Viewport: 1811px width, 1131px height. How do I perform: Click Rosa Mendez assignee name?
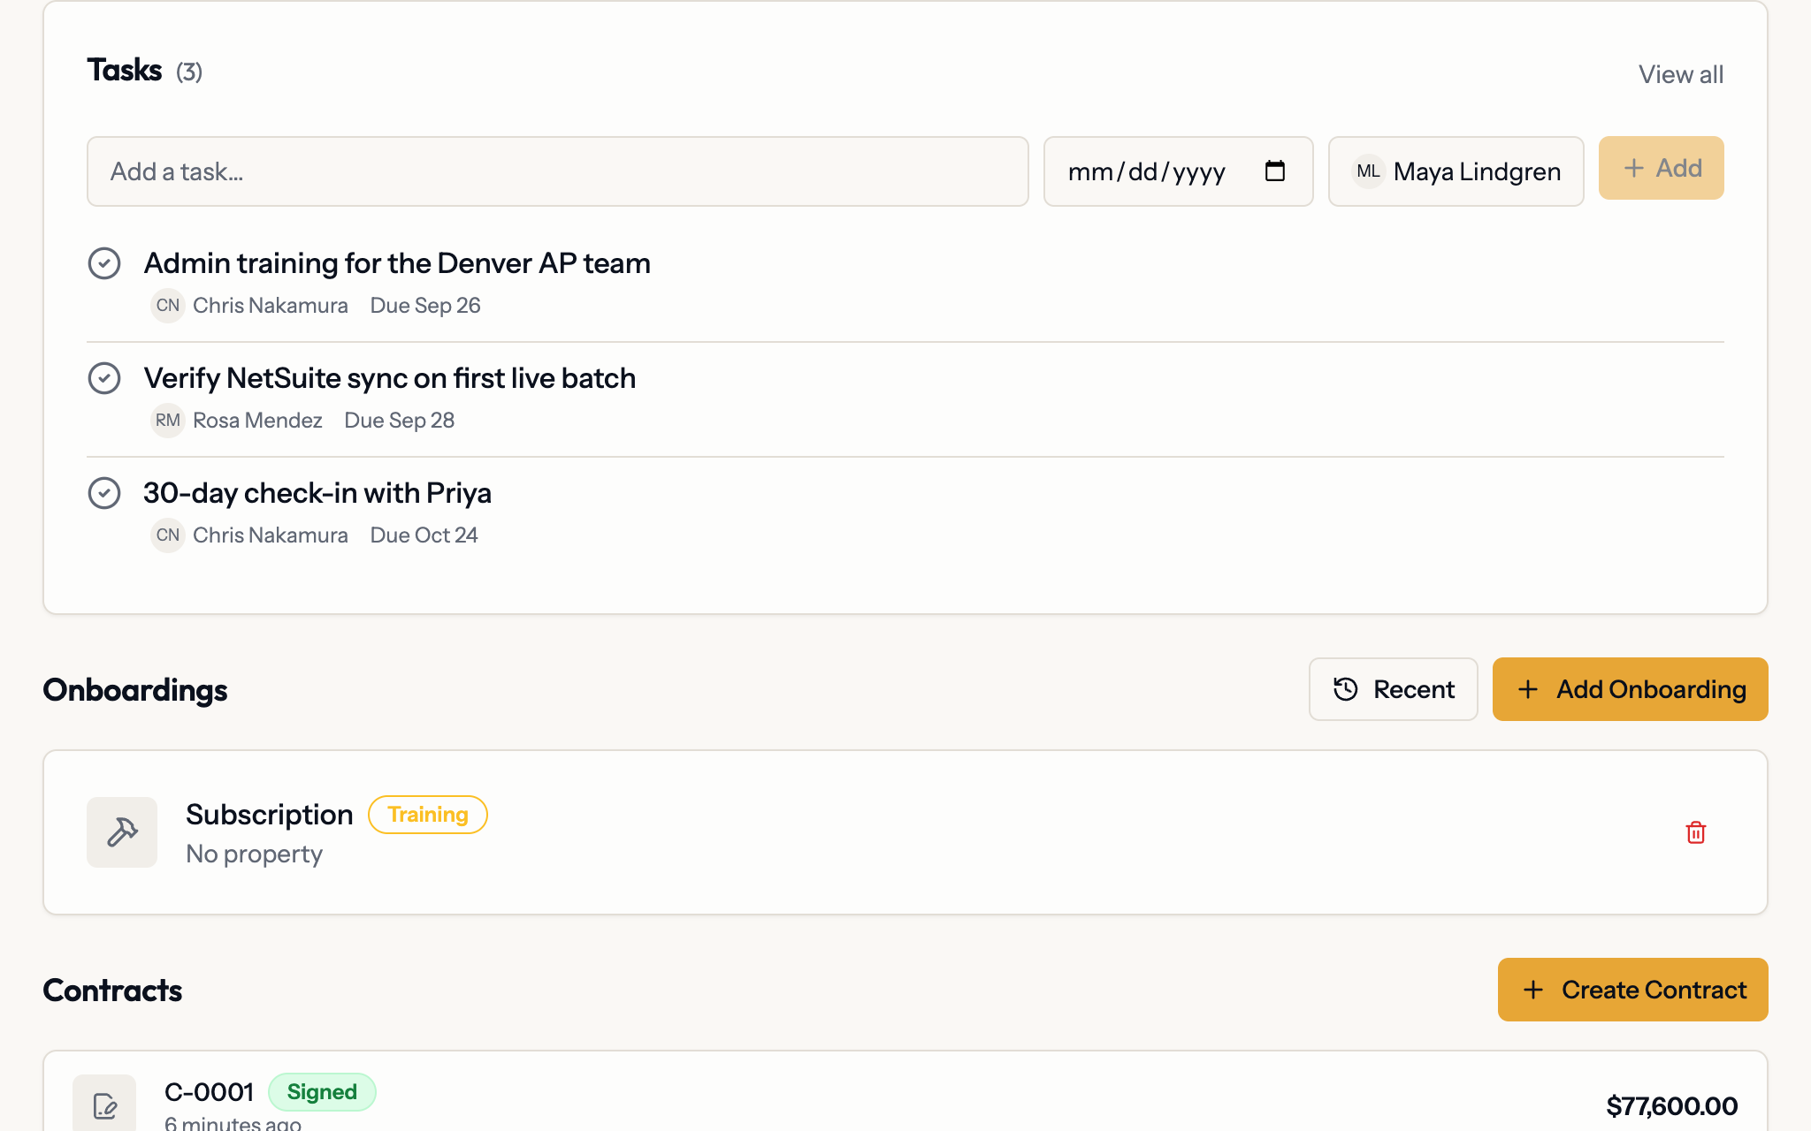coord(257,421)
